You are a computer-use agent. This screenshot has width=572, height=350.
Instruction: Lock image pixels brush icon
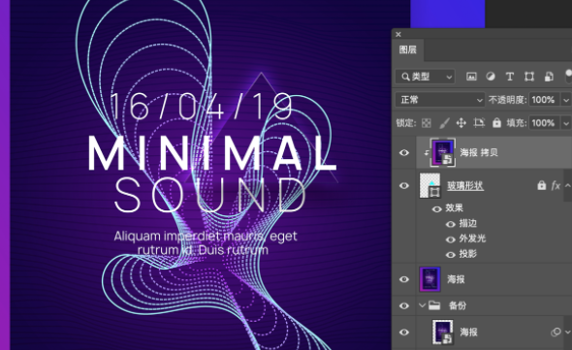pos(444,123)
